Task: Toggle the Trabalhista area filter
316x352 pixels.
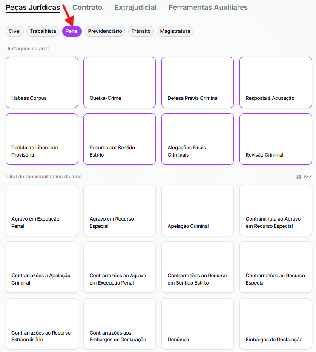Action: (43, 31)
